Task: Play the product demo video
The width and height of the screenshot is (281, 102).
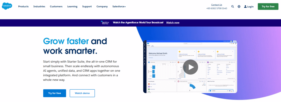Action: pos(190,67)
